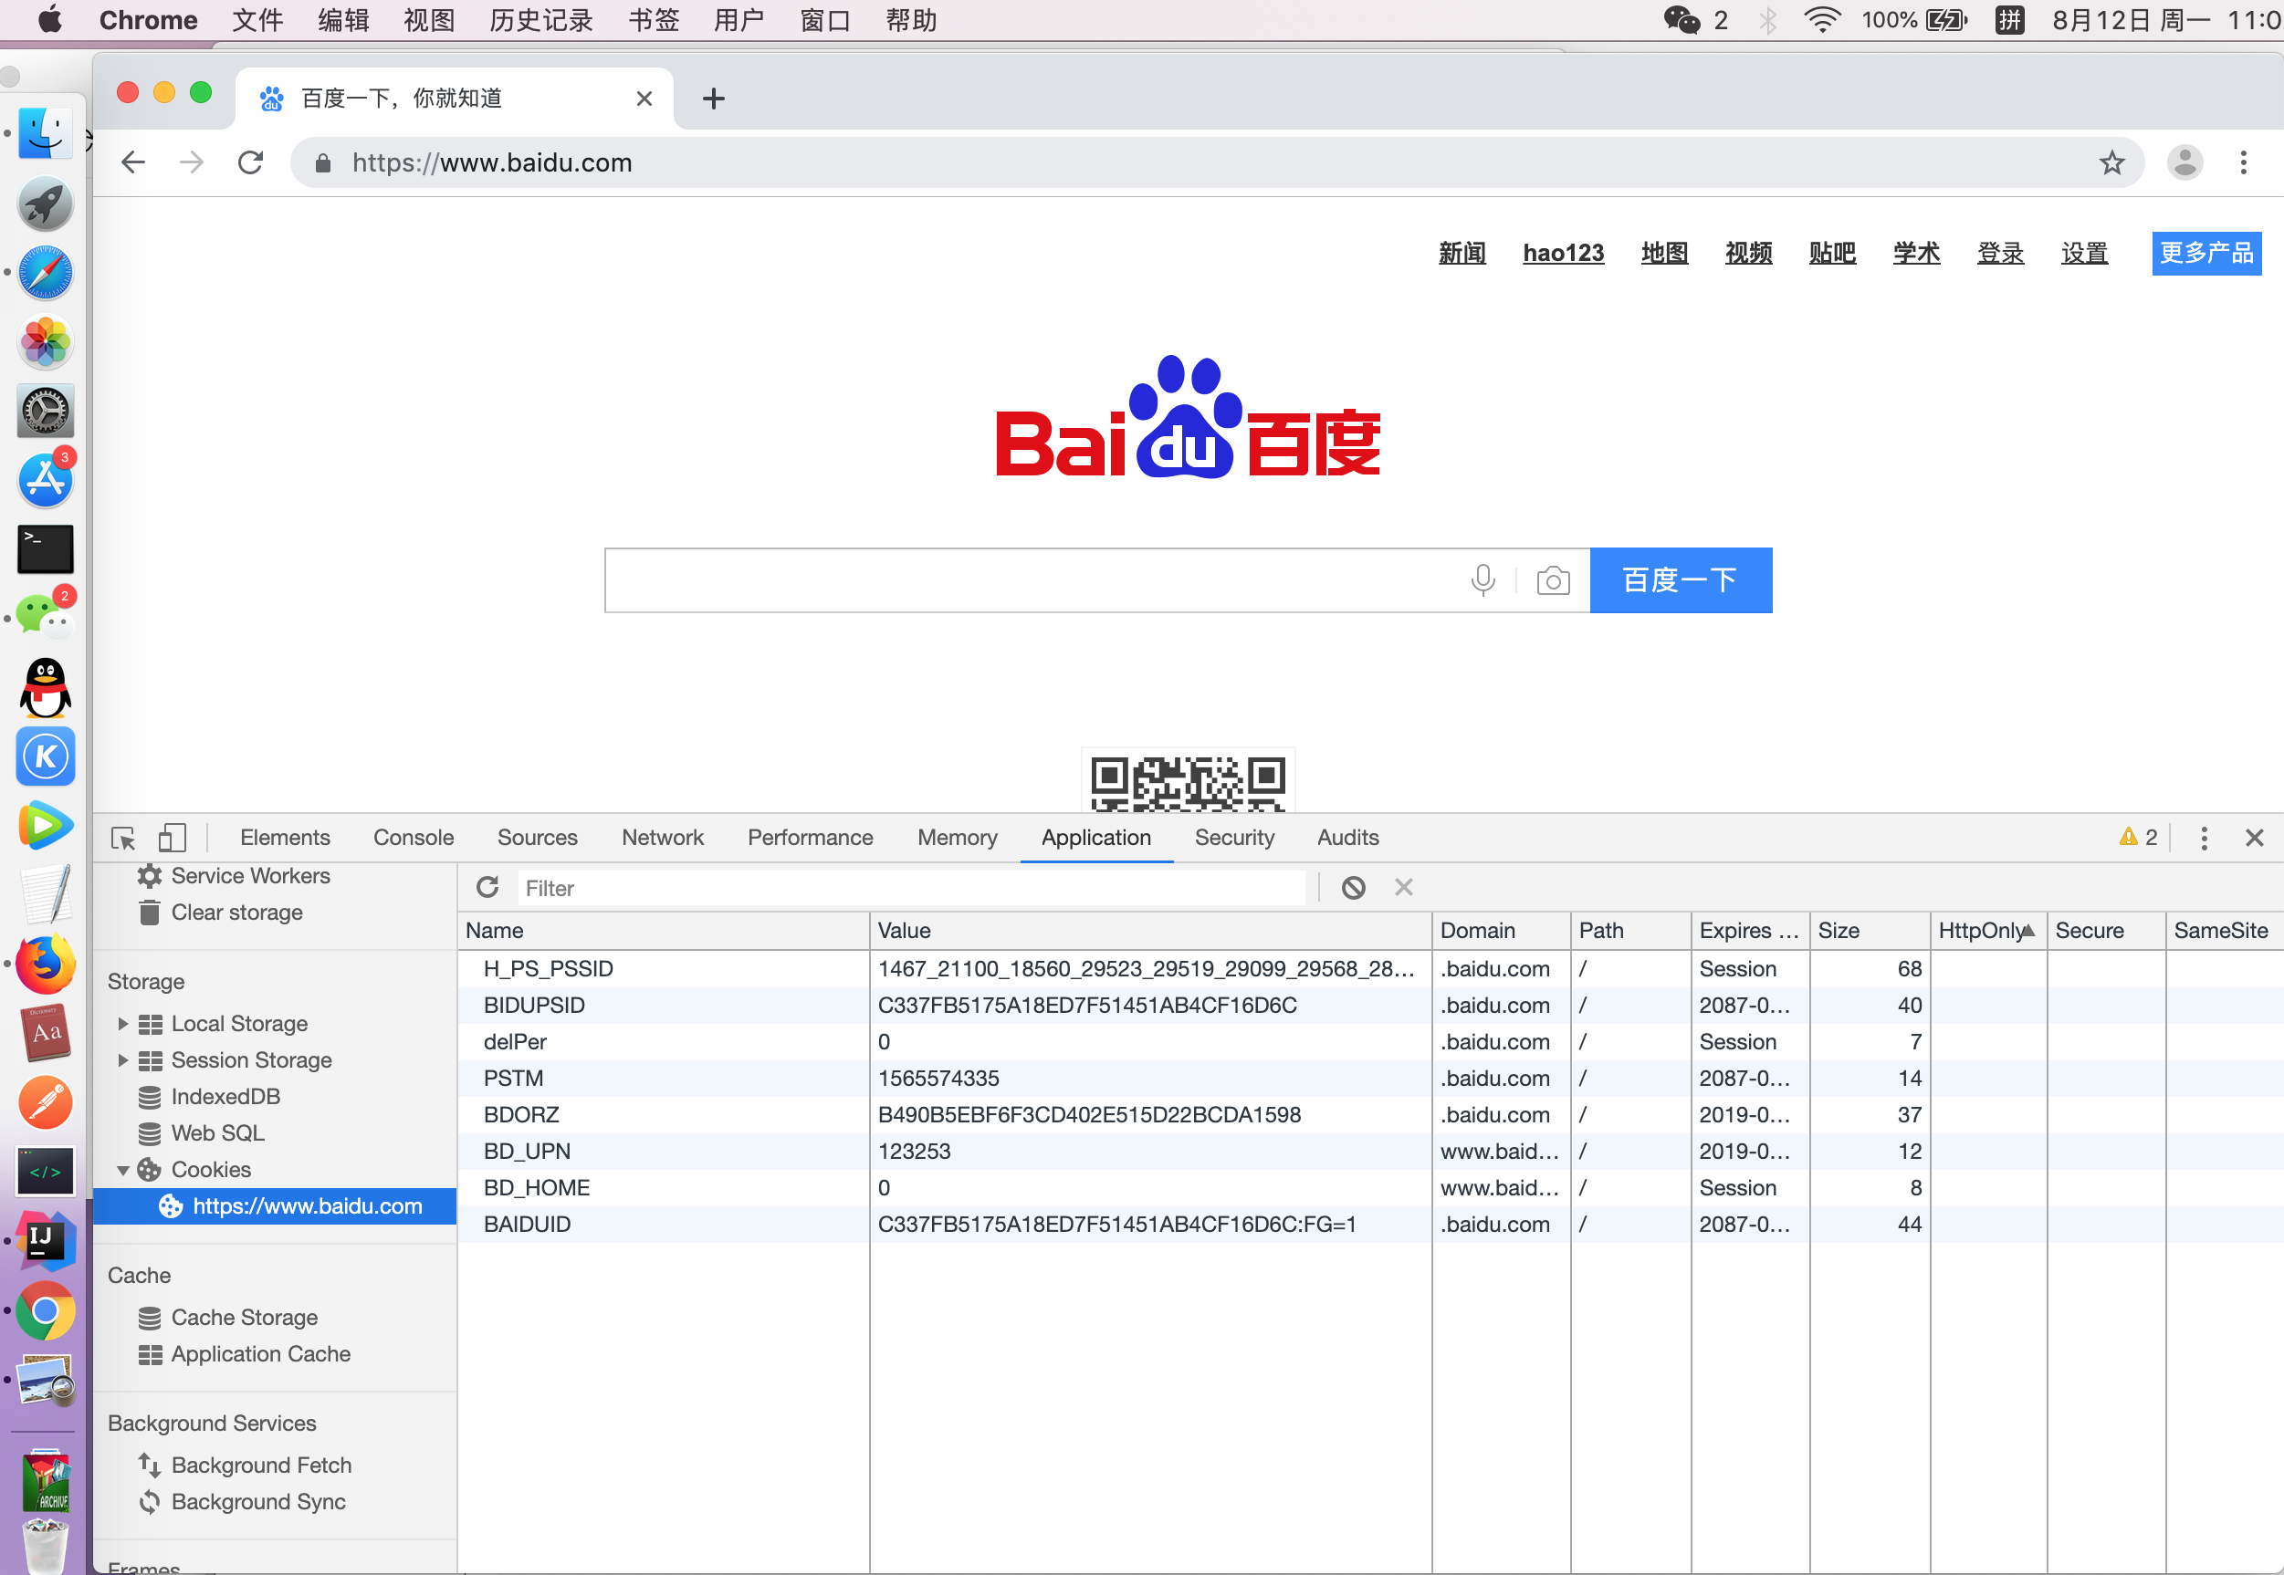Open Application Cache in the sidebar
The width and height of the screenshot is (2284, 1575).
260,1354
